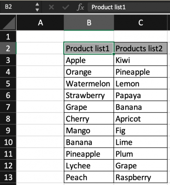Select column C header

pyautogui.click(x=140, y=23)
